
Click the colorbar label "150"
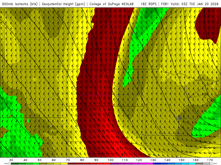point(181,160)
